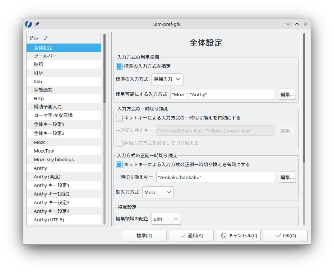Screen dimensions: 334x272
Task: Click the uim application icon in title bar
Action: pyautogui.click(x=28, y=24)
